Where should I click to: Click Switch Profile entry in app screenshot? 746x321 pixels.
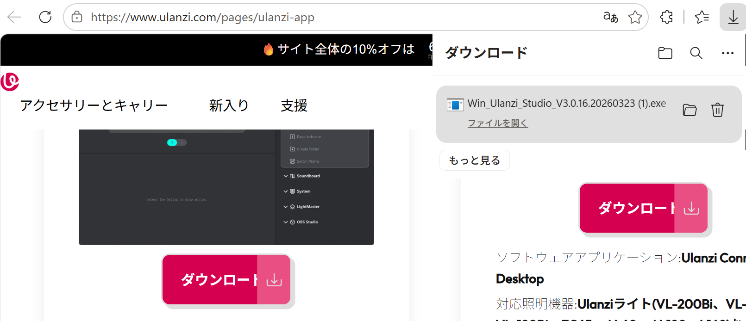pos(305,161)
